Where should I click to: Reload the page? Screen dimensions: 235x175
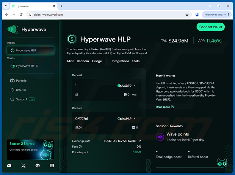pyautogui.click(x=21, y=15)
